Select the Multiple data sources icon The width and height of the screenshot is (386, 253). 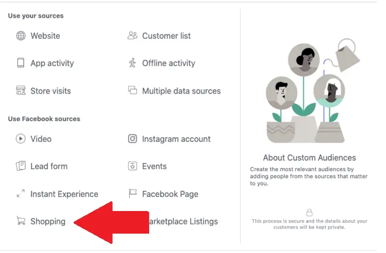[132, 90]
